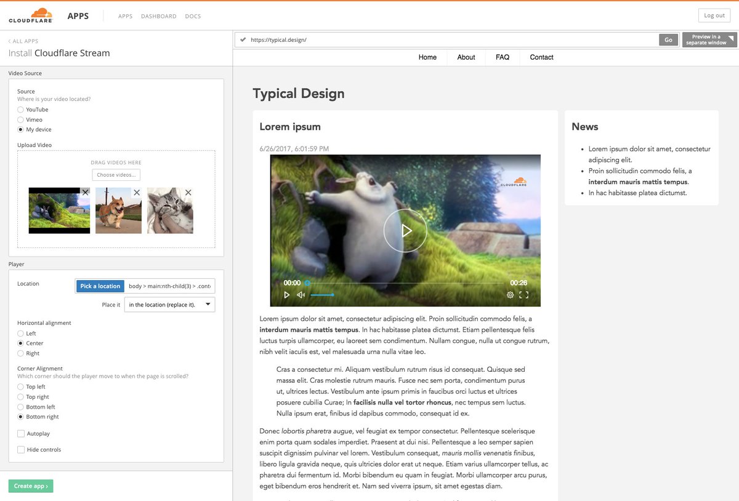Screen dimensions: 739x501
Task: Select the corgi video thumbnail
Action: pos(118,210)
